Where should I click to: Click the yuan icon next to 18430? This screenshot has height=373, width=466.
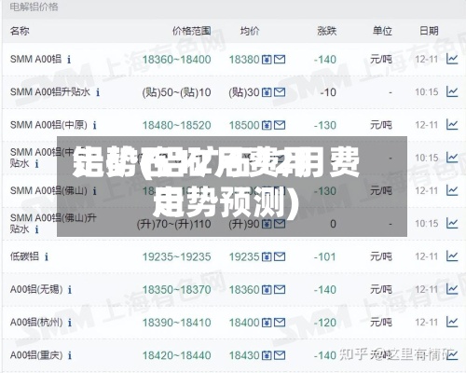coord(267,355)
